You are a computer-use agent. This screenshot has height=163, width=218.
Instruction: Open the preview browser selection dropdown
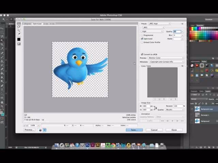coord(42,130)
